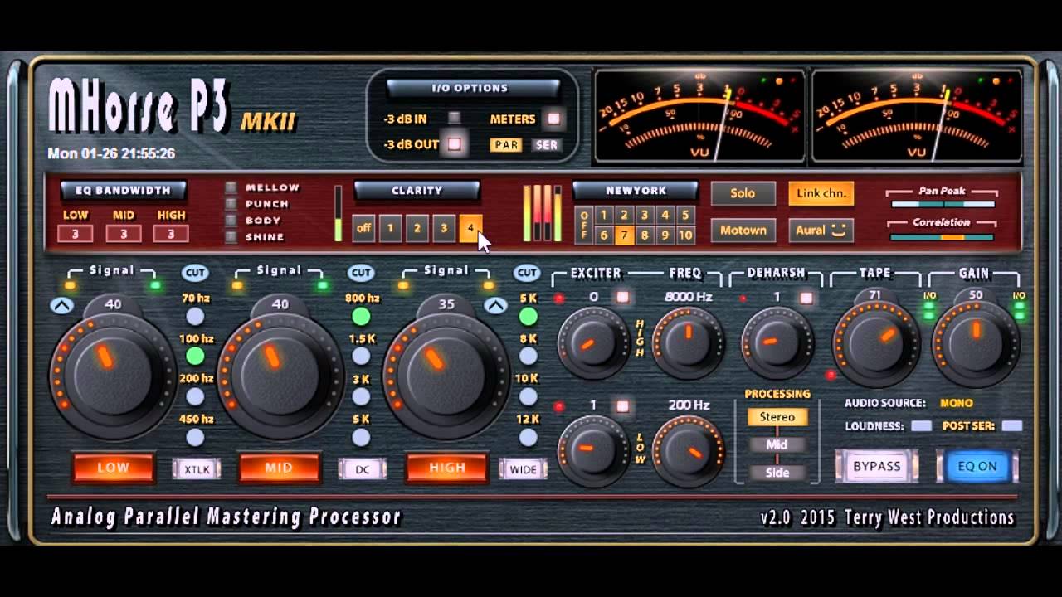Click the blue up-arrow beside high knob
1062x597 pixels.
495,306
